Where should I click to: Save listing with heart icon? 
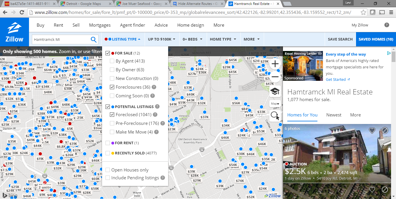[372, 131]
